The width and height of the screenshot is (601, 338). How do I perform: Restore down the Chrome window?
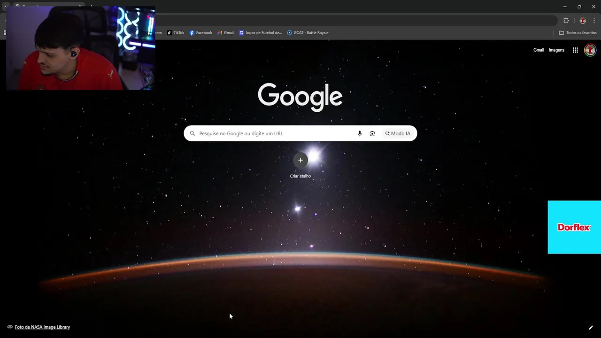tap(579, 7)
